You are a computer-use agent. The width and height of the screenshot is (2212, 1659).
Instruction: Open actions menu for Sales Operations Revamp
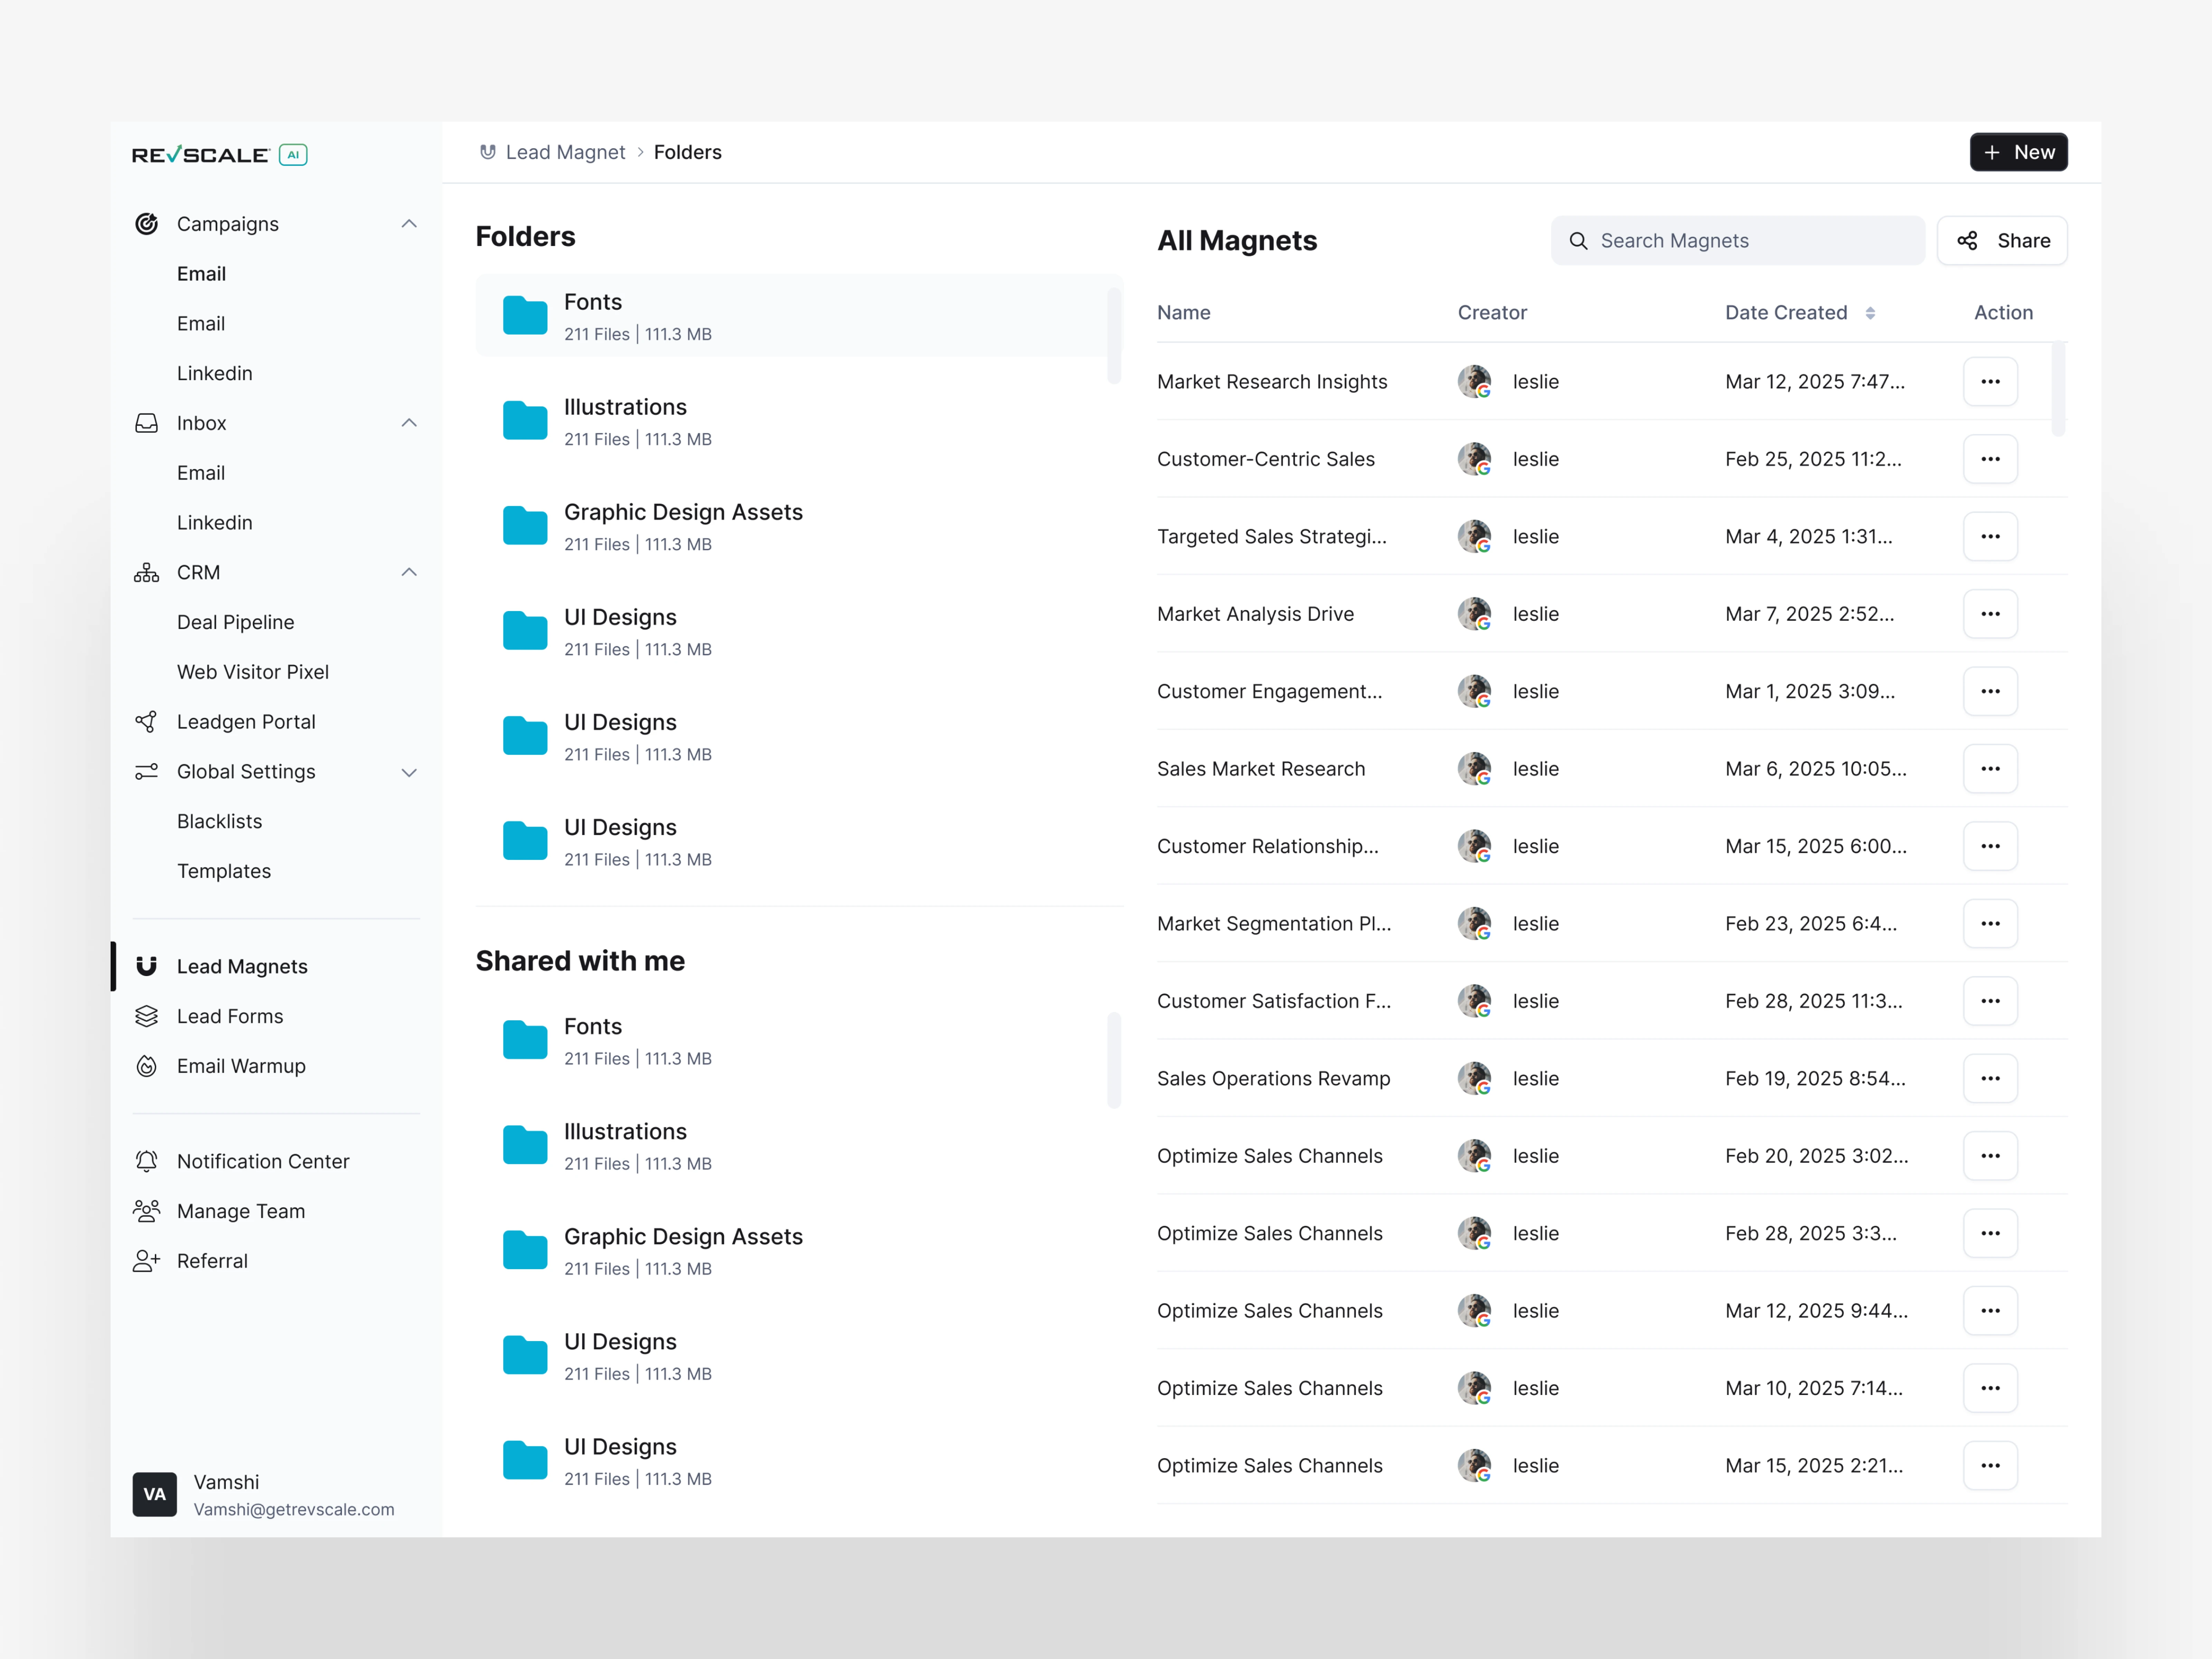(1990, 1078)
